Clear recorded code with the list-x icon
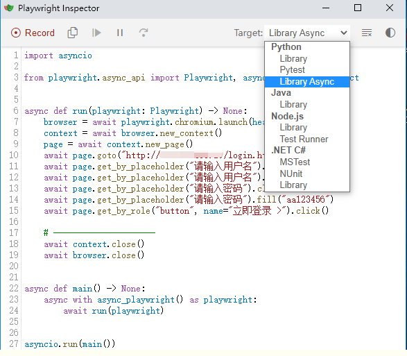 pos(367,33)
